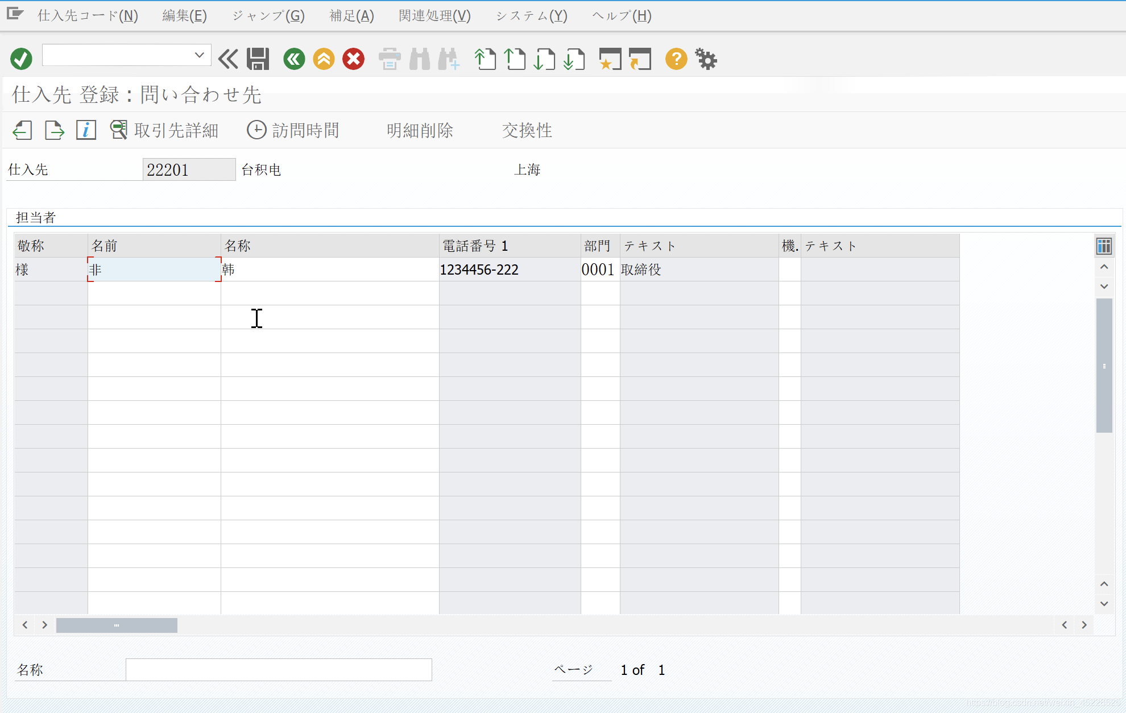
Task: Open the ジャンプ(G) menu
Action: pyautogui.click(x=268, y=15)
